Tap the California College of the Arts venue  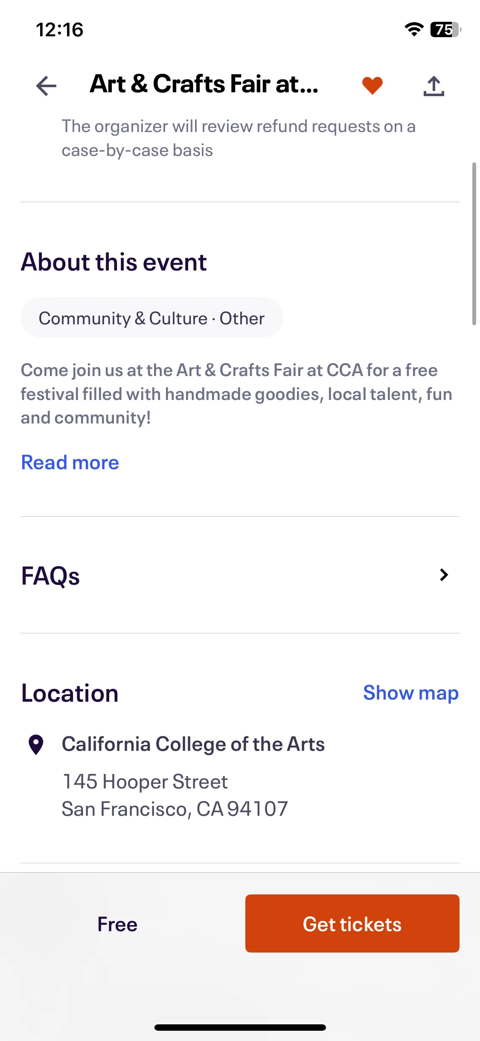pyautogui.click(x=193, y=744)
